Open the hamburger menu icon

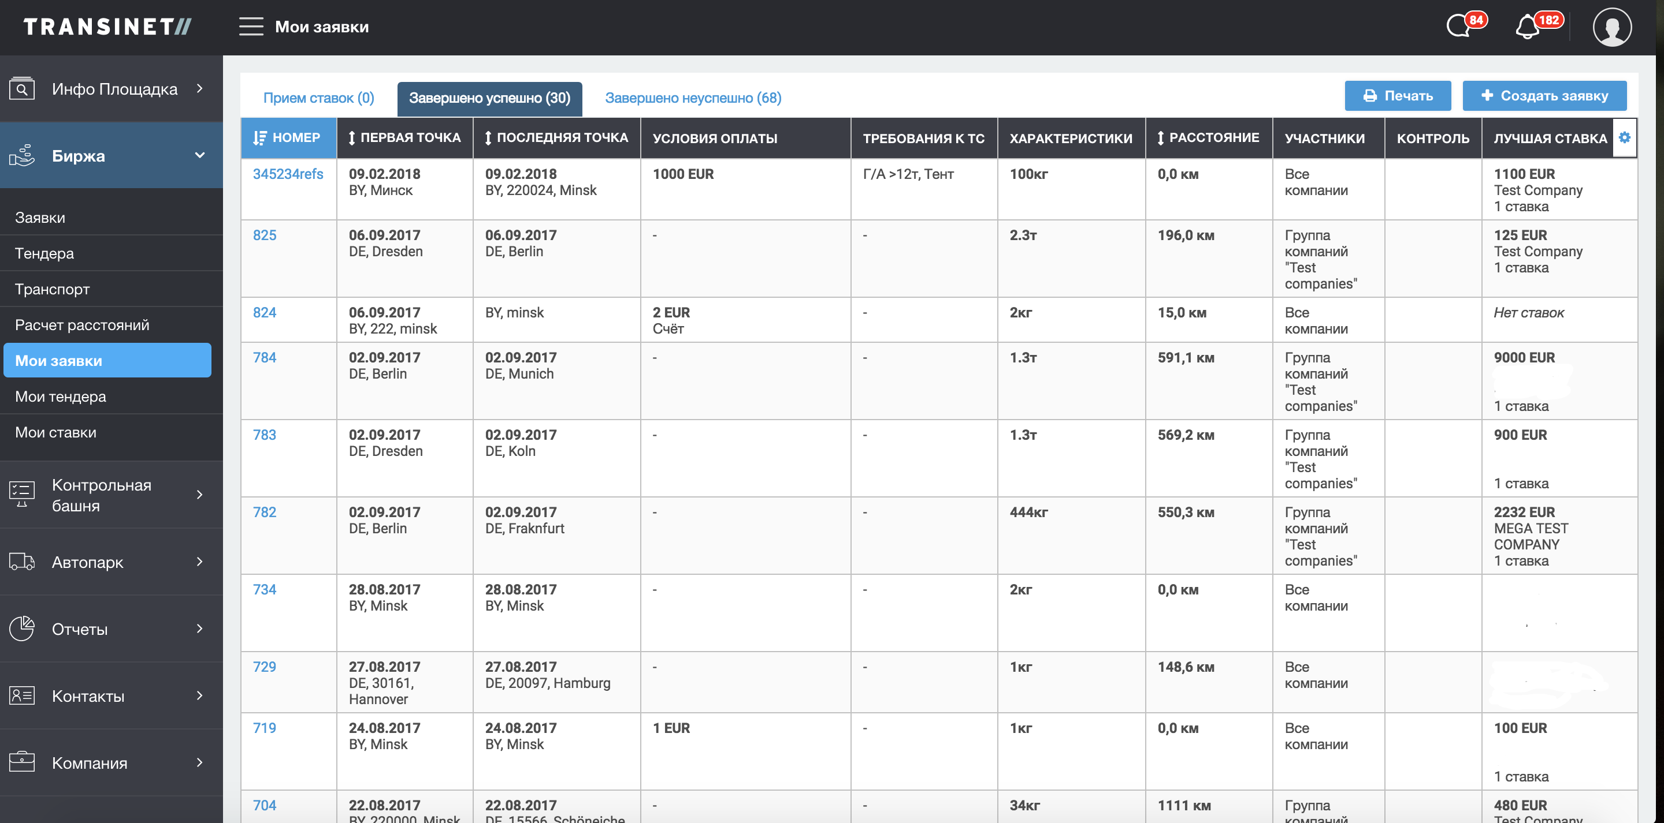pos(251,27)
